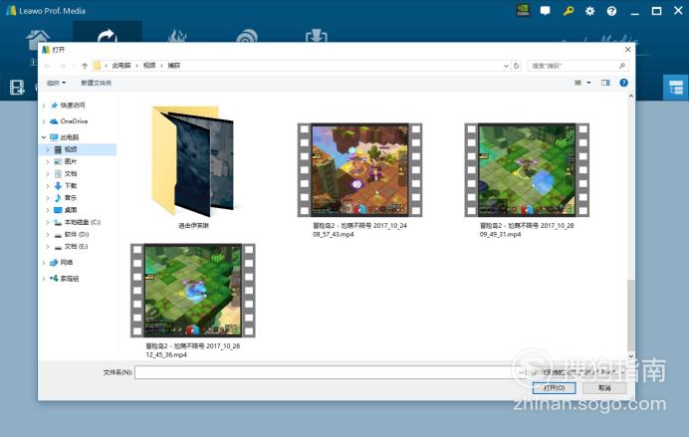Expand the file name history dropdown
689x437 pixels.
[x=521, y=372]
